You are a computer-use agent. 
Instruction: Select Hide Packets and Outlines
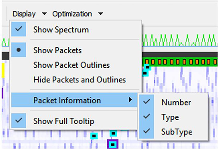tap(75, 80)
